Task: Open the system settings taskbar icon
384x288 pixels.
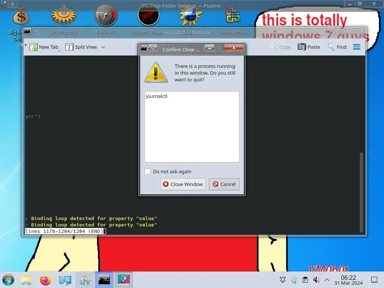Action: click(x=65, y=280)
